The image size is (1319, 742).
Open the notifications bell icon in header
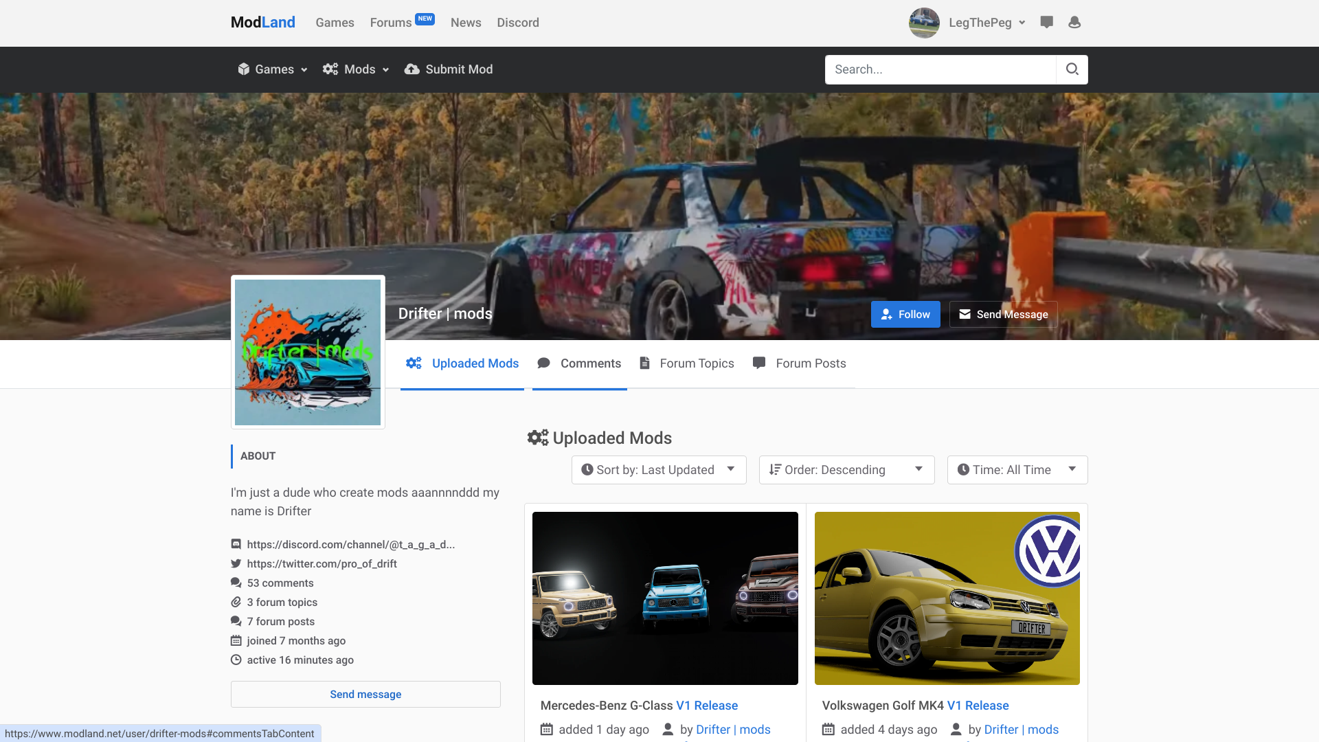tap(1074, 23)
